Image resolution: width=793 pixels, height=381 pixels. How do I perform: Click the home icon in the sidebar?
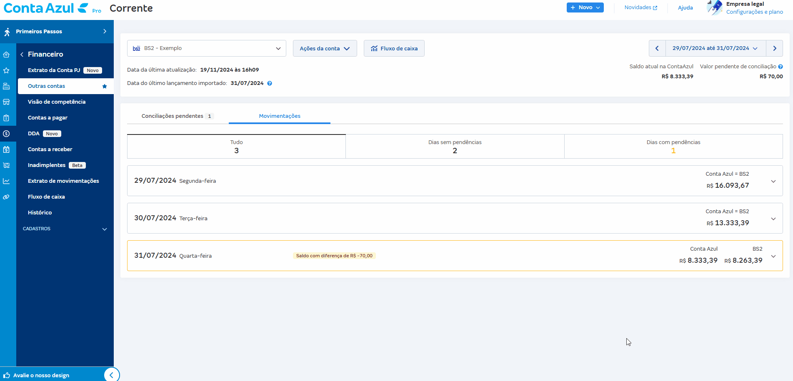pos(6,55)
